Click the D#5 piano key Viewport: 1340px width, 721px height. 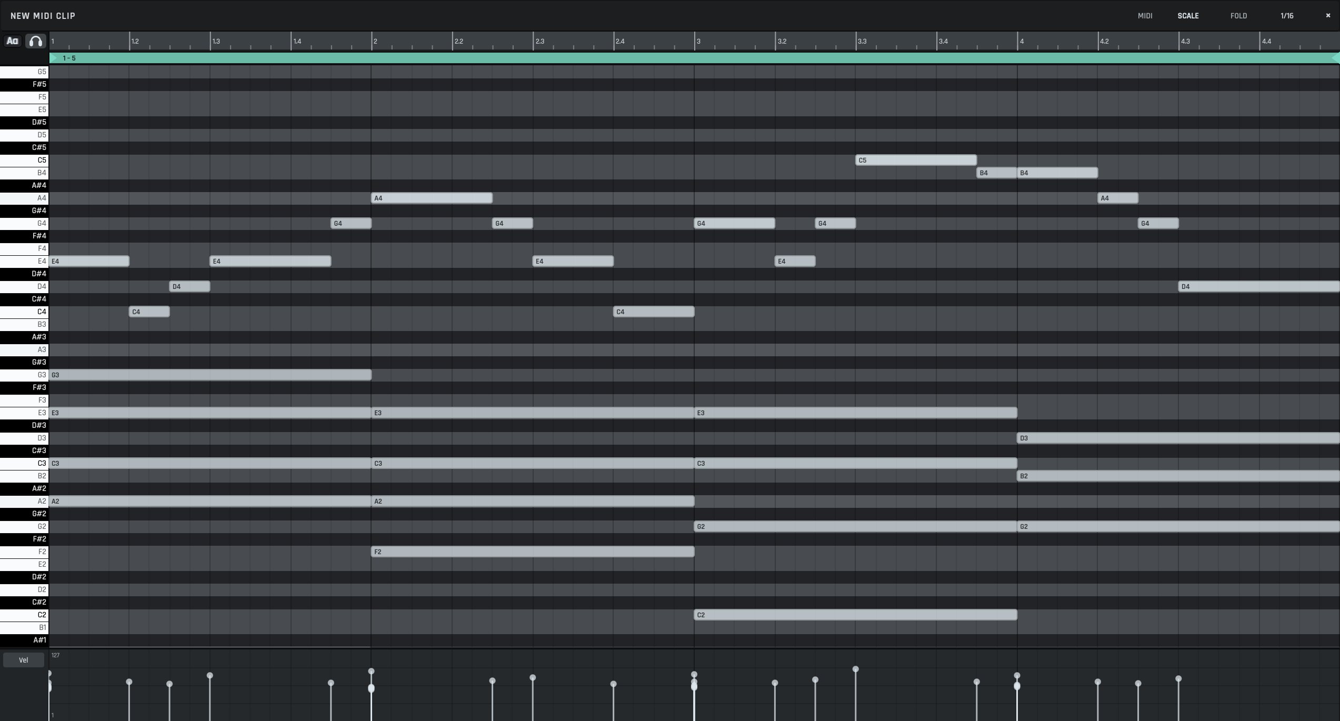24,122
